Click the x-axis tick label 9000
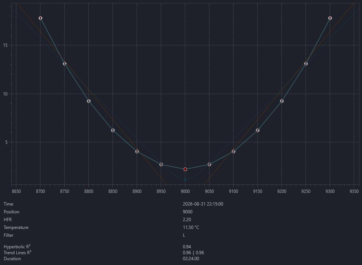362x265 pixels. (x=185, y=191)
